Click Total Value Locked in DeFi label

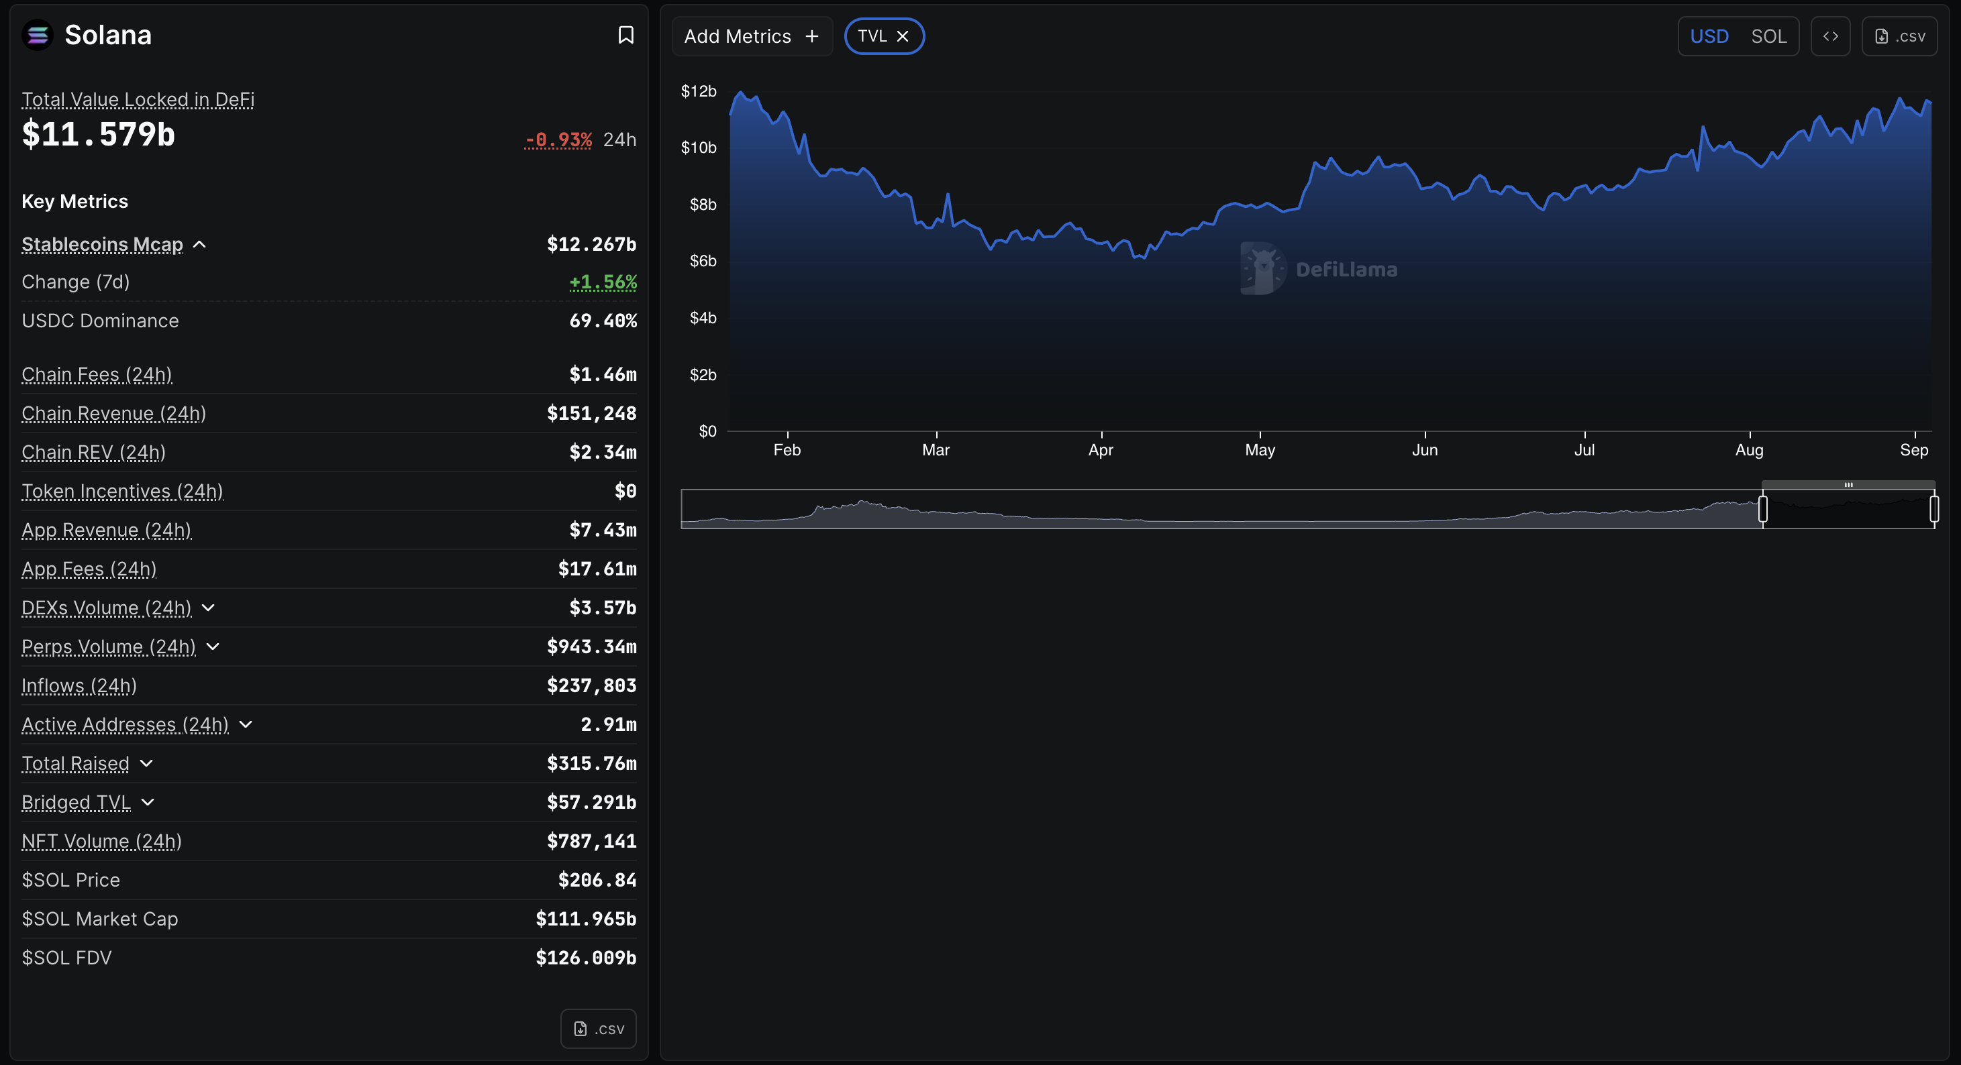[x=138, y=100]
